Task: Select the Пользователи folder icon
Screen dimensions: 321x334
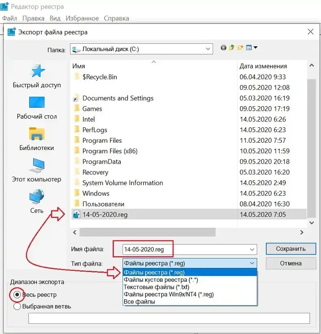Action: (77, 203)
